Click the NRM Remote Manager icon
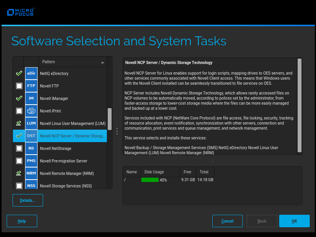The height and width of the screenshot is (237, 316). [31, 173]
